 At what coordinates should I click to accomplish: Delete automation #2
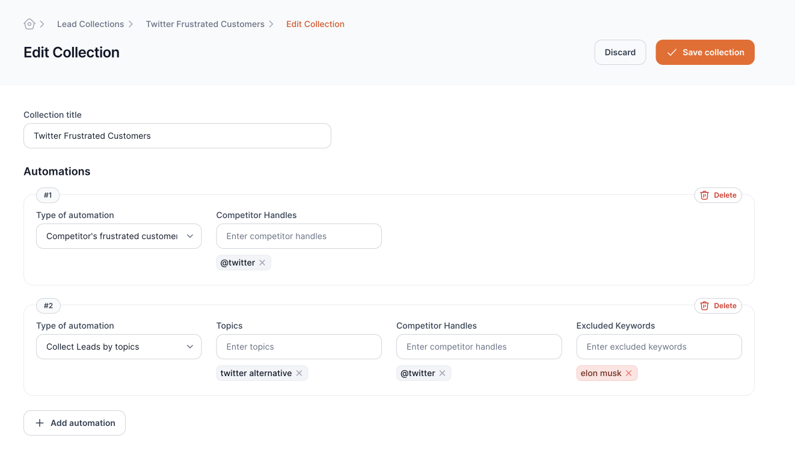coord(718,306)
